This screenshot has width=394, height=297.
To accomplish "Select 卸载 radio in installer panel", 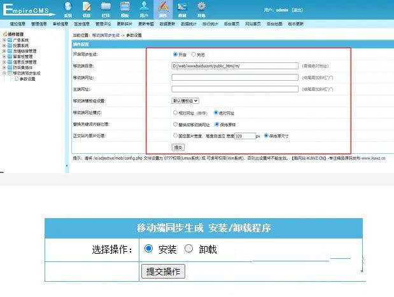I will (x=188, y=249).
